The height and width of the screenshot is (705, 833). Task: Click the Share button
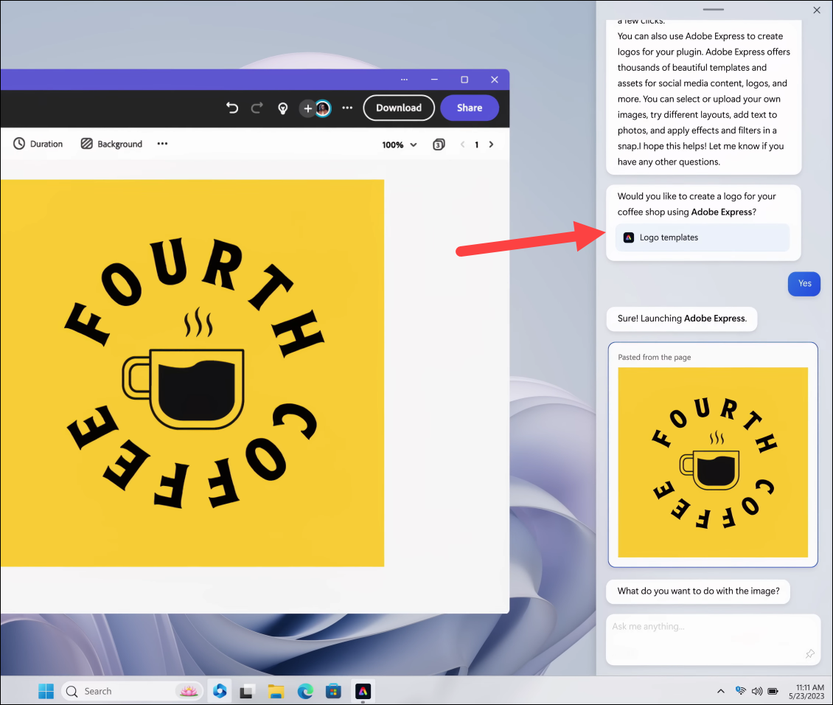tap(470, 108)
